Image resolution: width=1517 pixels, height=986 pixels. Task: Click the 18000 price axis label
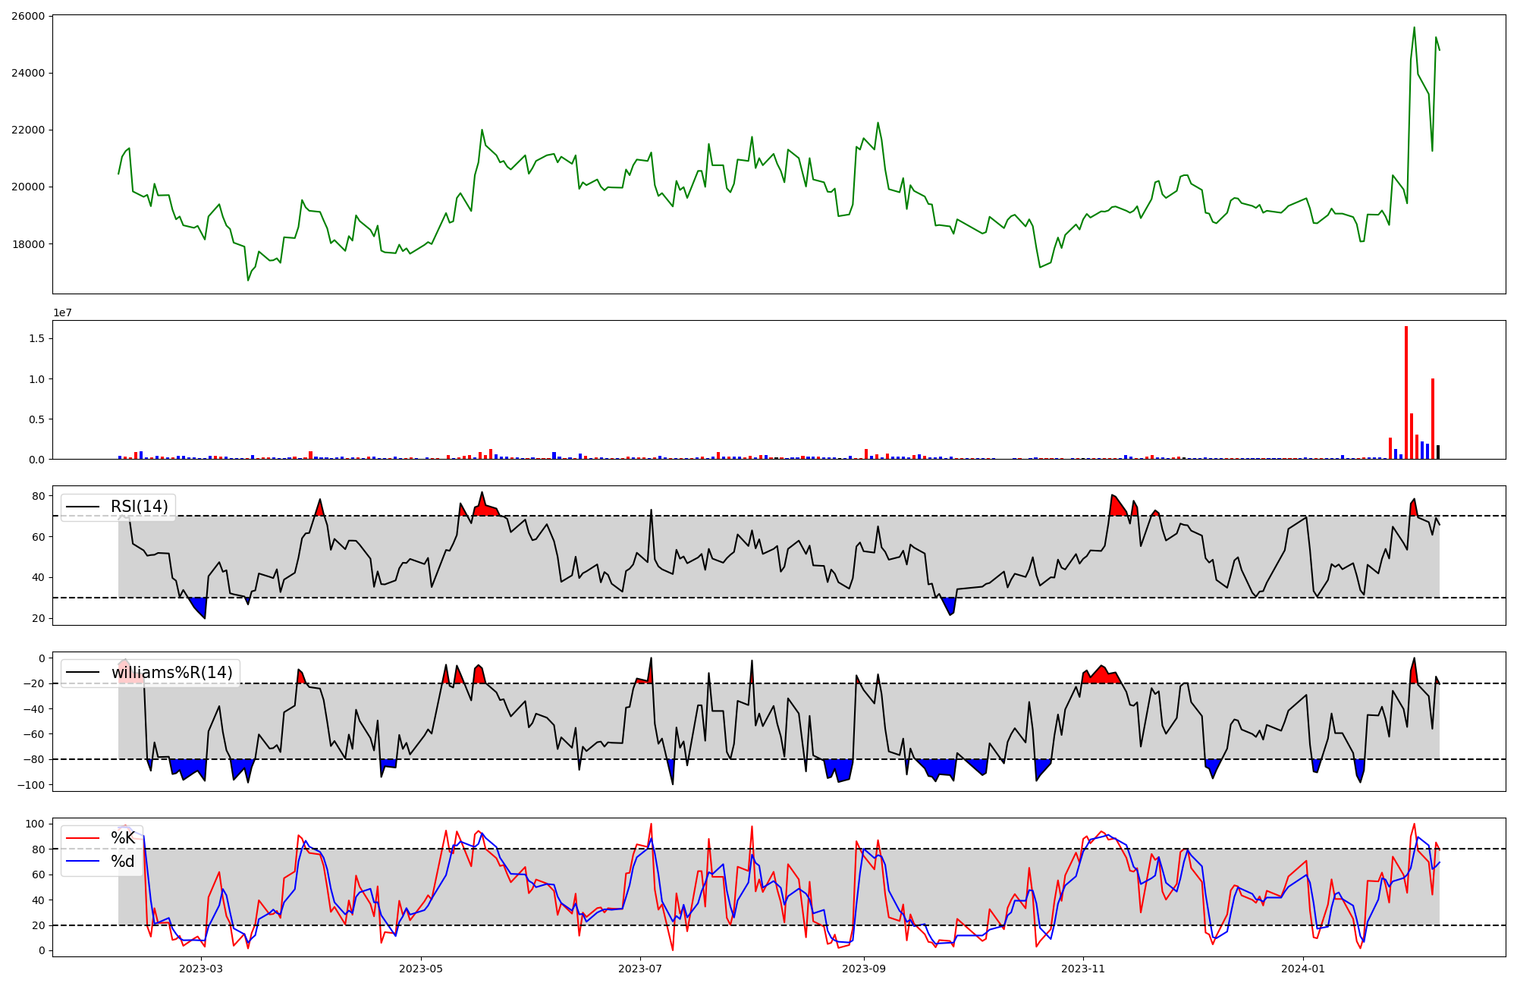pyautogui.click(x=28, y=244)
